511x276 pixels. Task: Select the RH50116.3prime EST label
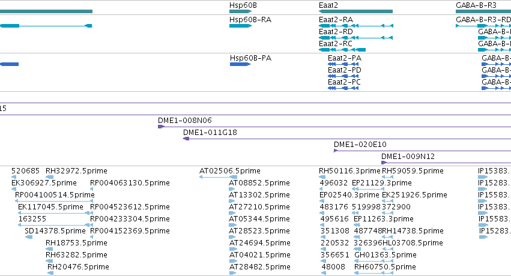coord(349,171)
